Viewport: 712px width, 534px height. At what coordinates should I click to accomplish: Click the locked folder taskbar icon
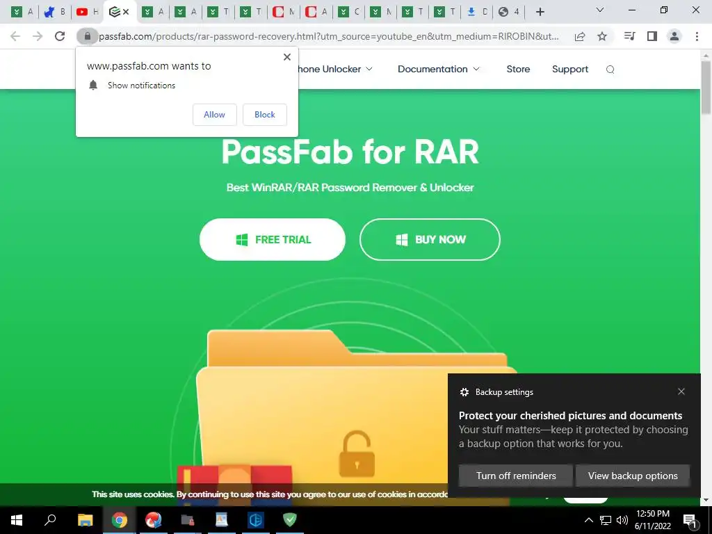[x=188, y=520]
